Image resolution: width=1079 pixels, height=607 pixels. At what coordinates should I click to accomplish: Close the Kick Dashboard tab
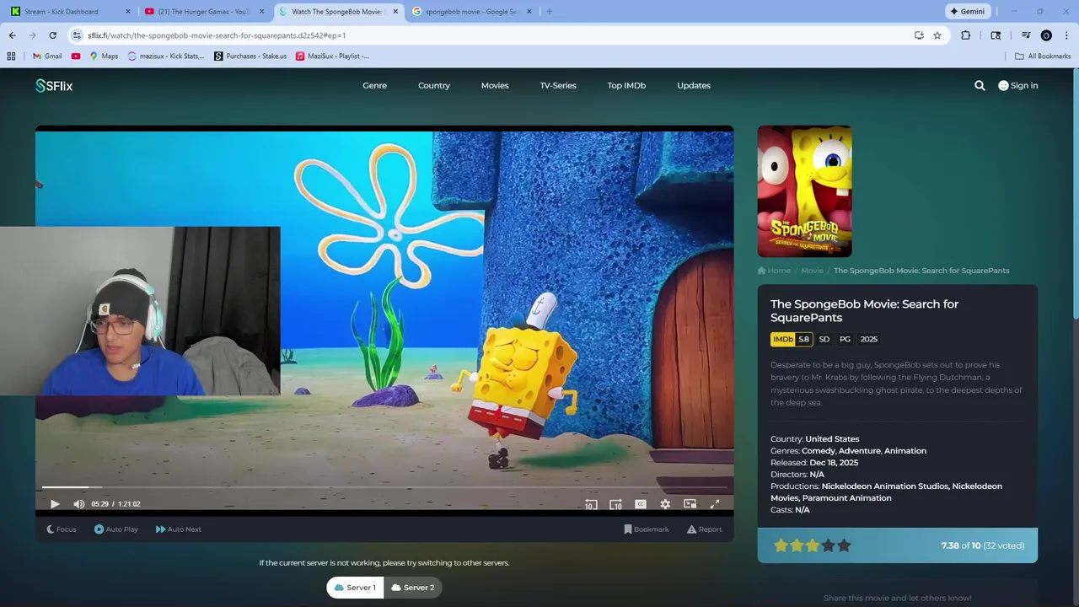[x=128, y=12]
